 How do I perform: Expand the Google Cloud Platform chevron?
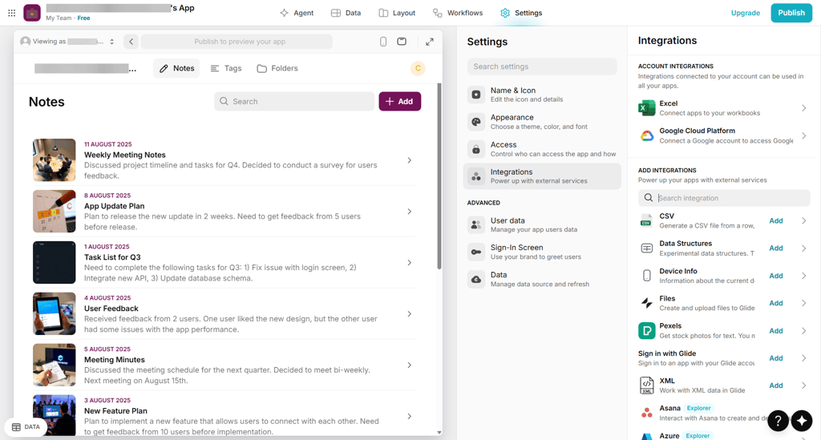click(x=803, y=135)
